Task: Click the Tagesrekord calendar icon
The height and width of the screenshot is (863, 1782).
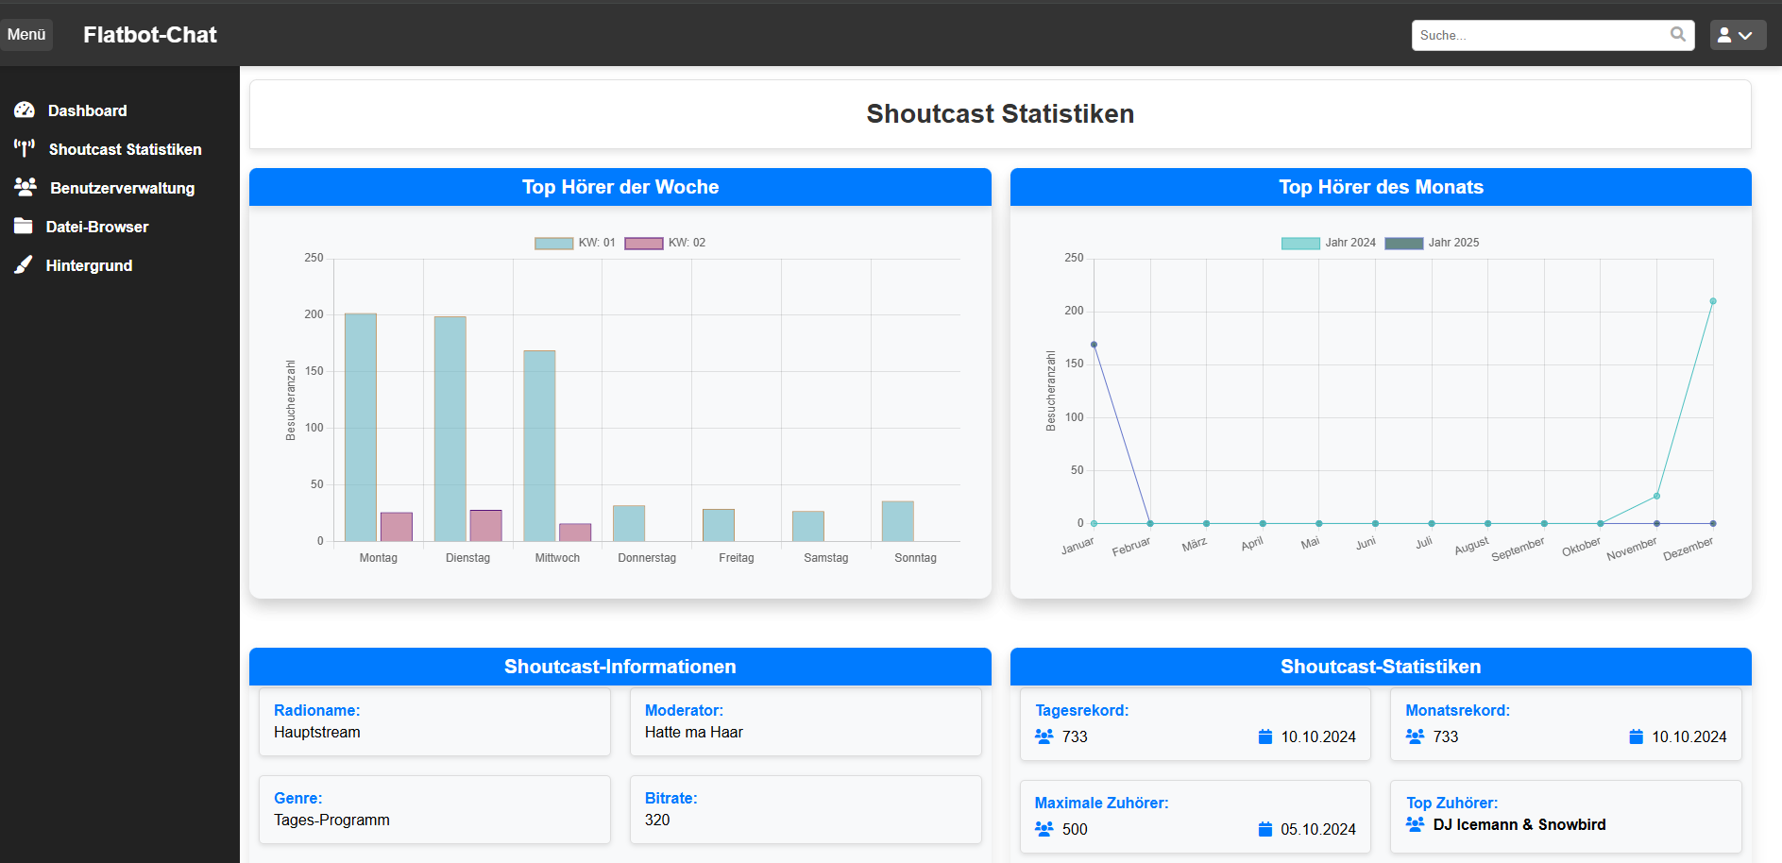Action: pyautogui.click(x=1265, y=736)
